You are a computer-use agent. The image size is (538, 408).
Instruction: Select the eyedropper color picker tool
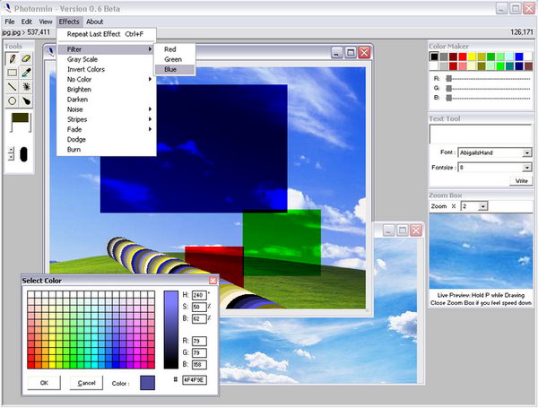point(26,73)
